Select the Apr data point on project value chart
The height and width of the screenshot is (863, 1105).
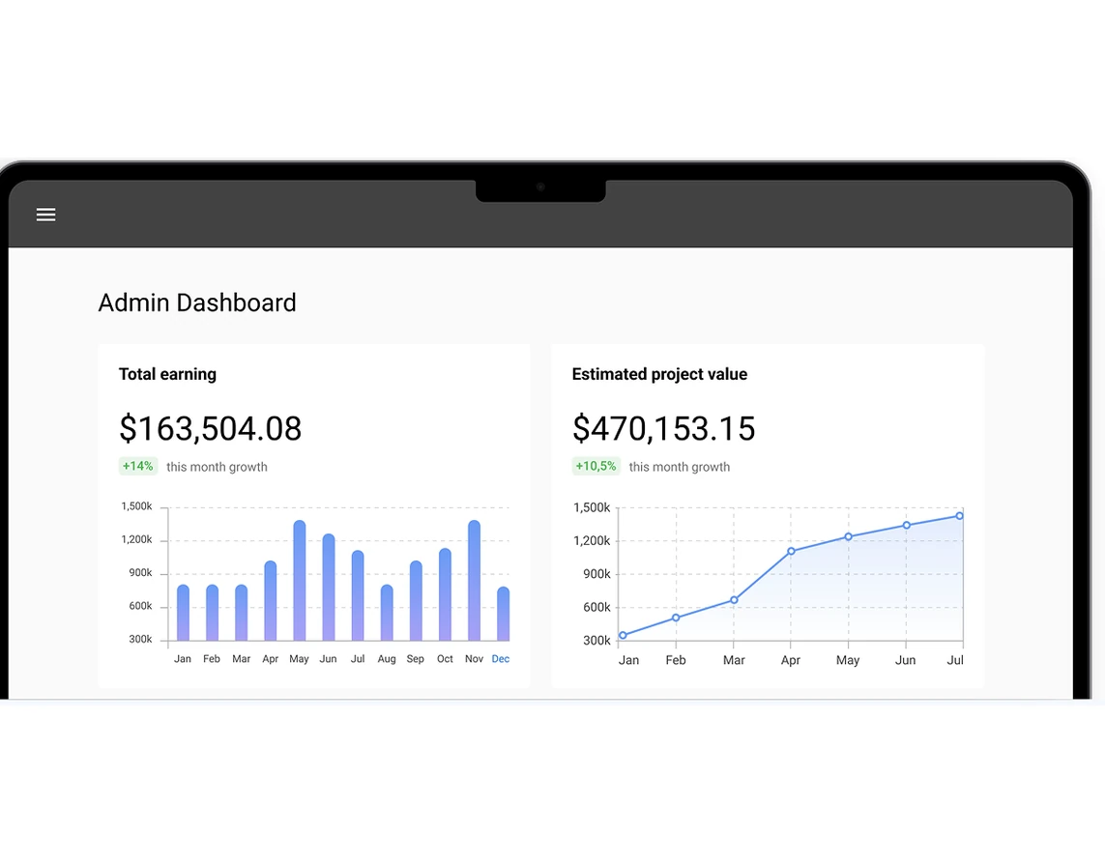click(x=790, y=549)
